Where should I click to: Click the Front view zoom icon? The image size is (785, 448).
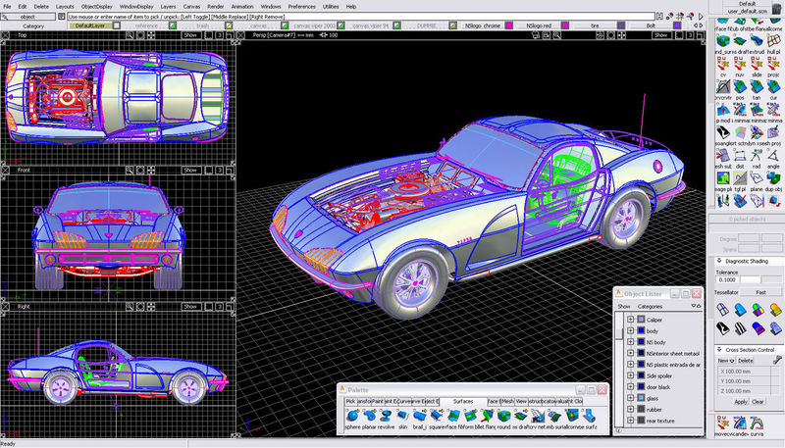[130, 170]
